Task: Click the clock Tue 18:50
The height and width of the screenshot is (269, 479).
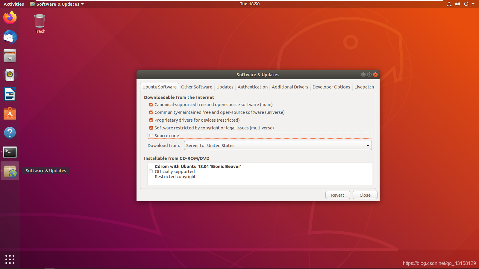Action: click(x=250, y=4)
